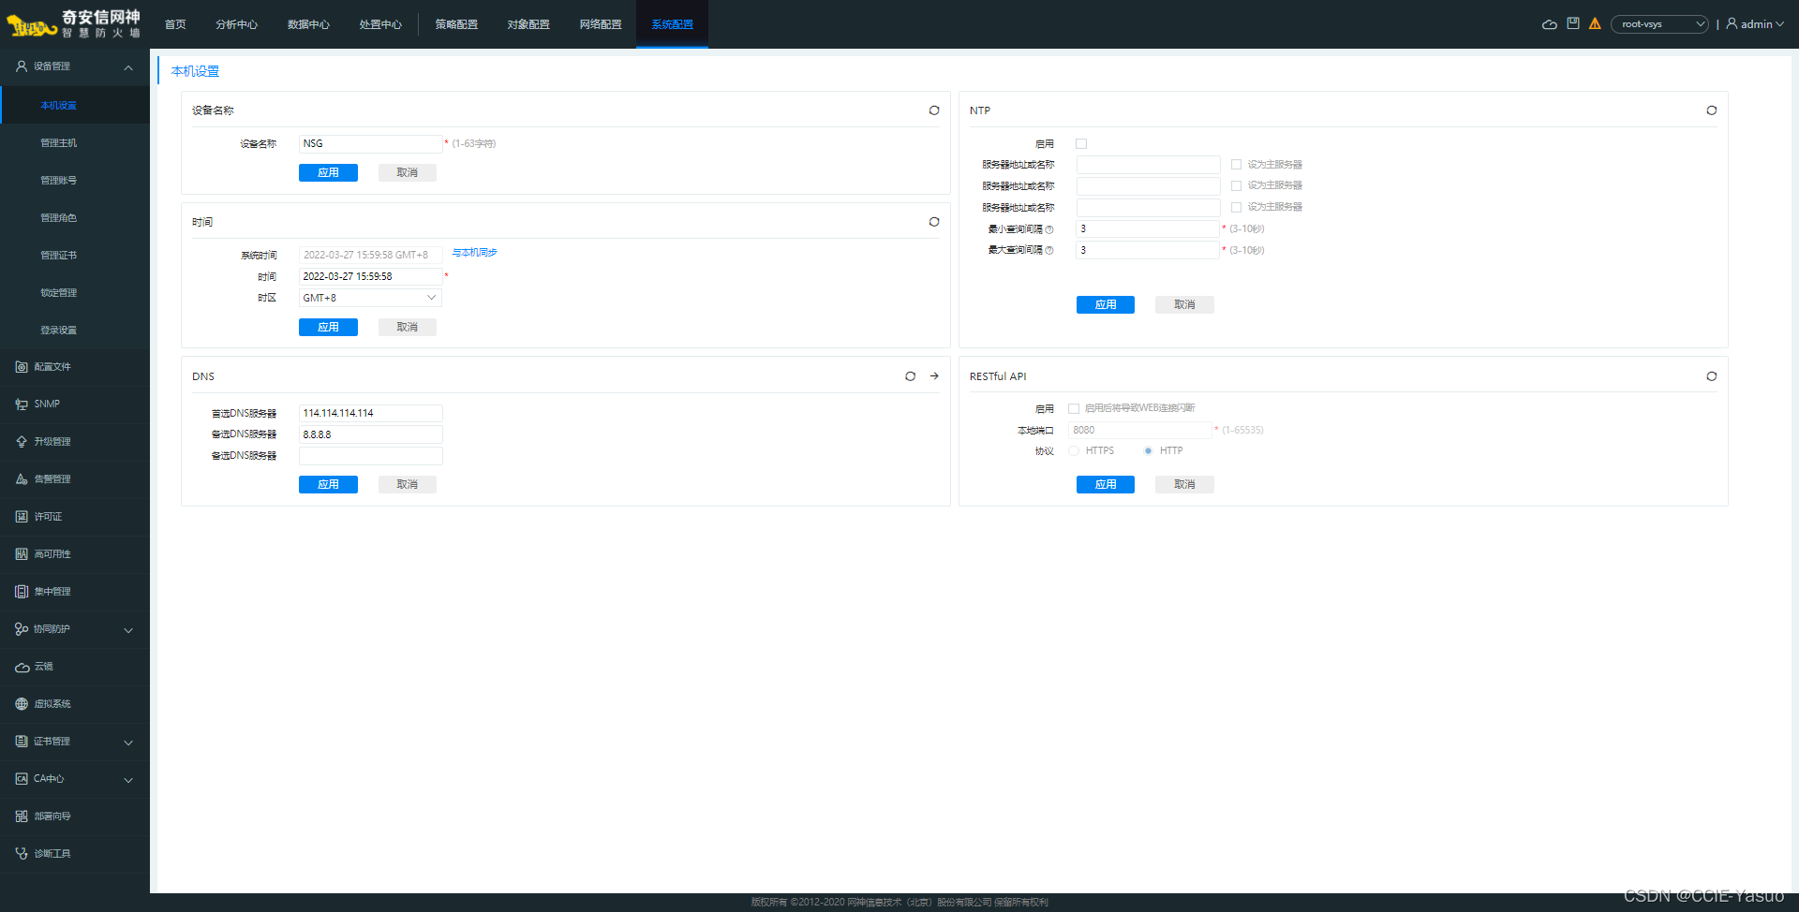Click the save configuration floppy icon
Image resolution: width=1799 pixels, height=912 pixels.
tap(1573, 23)
